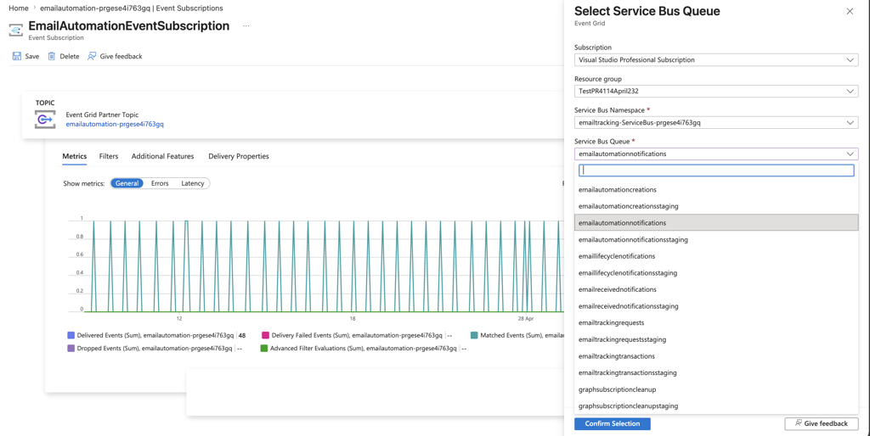
Task: Click the Give feedback icon in toolbar
Action: pyautogui.click(x=92, y=57)
